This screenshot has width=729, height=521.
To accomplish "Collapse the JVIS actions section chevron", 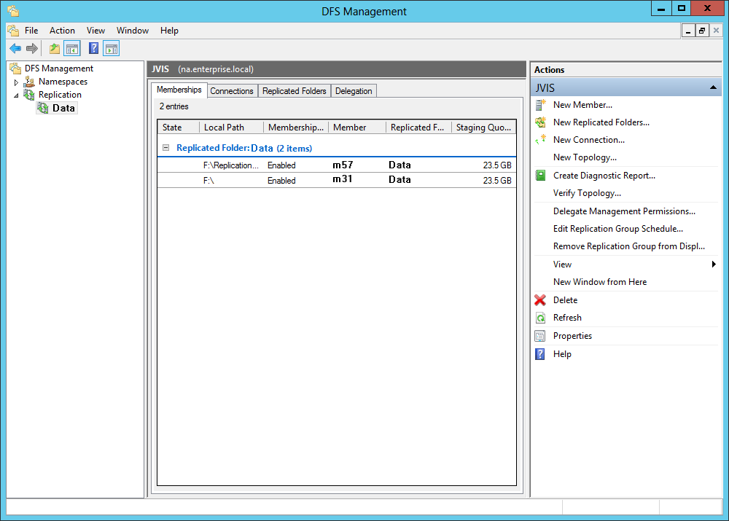I will 713,87.
